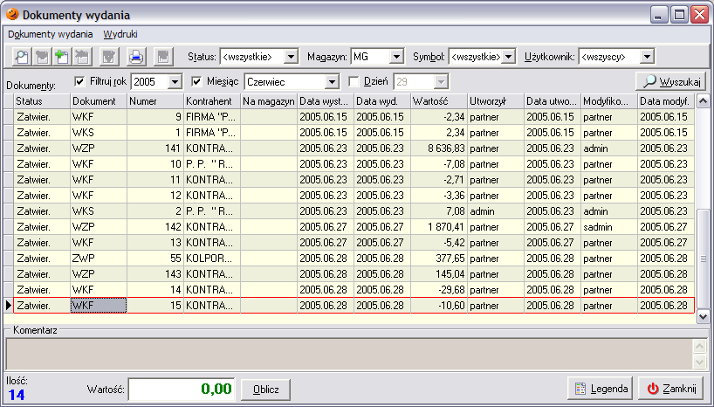Select value cell -29,68
This screenshot has height=407, width=714.
(439, 290)
